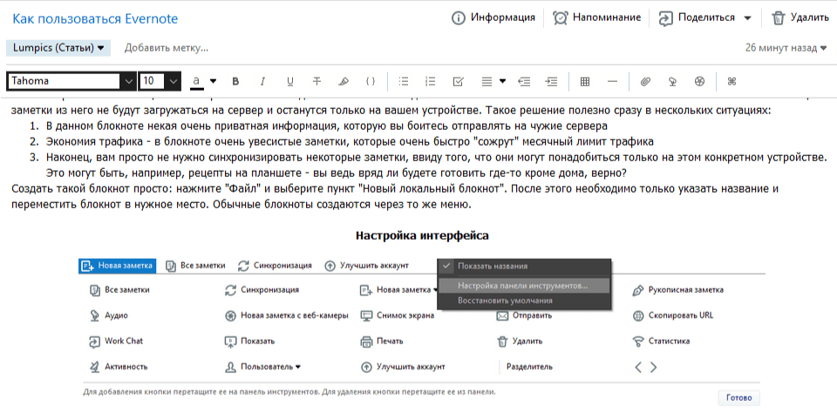Open the Поделиться share menu
Viewport: 837px width, 413px height.
coord(704,17)
